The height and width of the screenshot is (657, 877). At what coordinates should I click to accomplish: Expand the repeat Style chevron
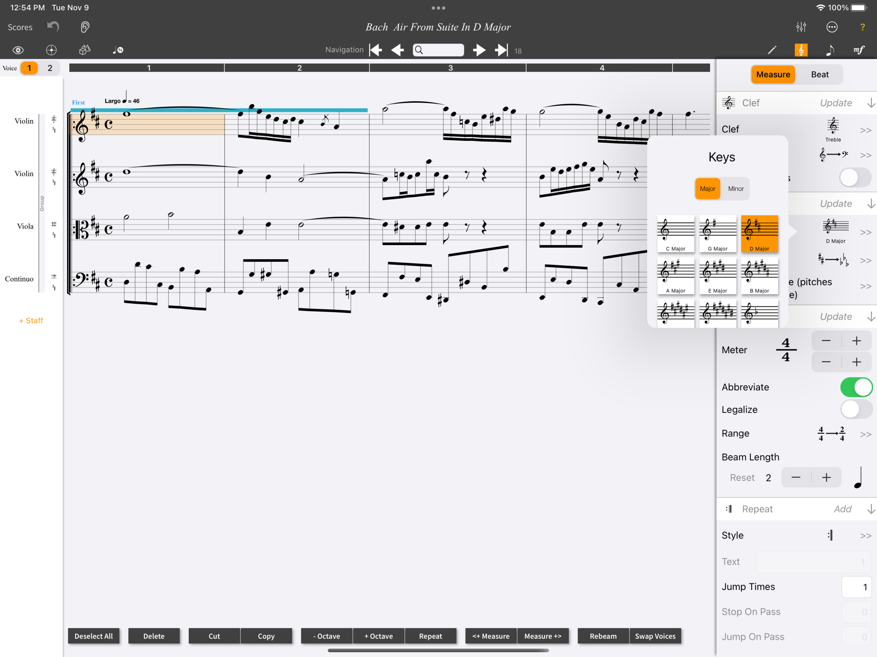click(x=865, y=536)
